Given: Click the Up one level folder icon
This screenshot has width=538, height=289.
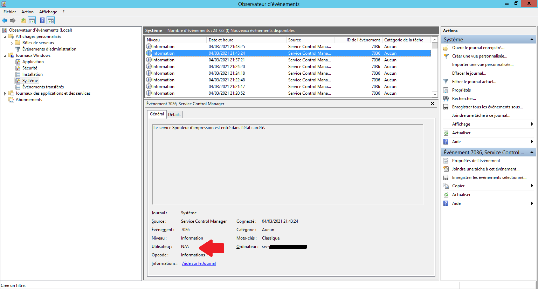Looking at the screenshot, I should (x=23, y=20).
